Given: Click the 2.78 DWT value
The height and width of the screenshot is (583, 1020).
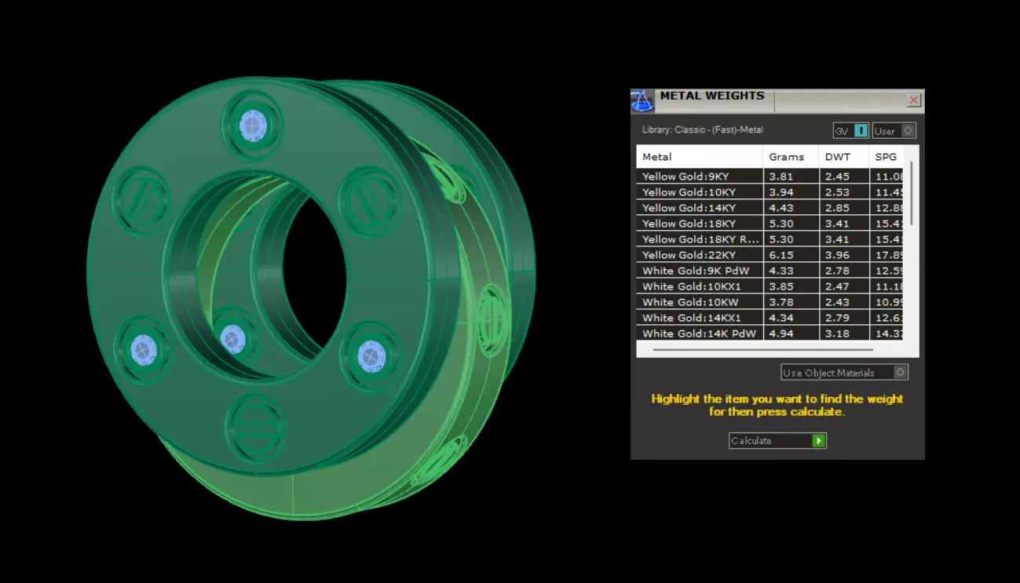Looking at the screenshot, I should click(x=837, y=271).
